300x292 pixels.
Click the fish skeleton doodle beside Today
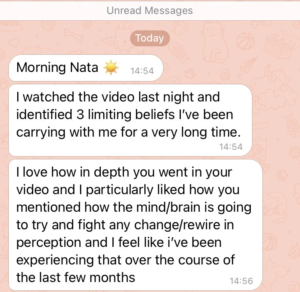point(179,53)
